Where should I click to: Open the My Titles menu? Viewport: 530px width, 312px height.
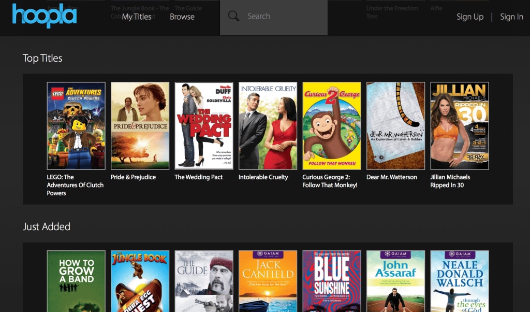point(137,17)
